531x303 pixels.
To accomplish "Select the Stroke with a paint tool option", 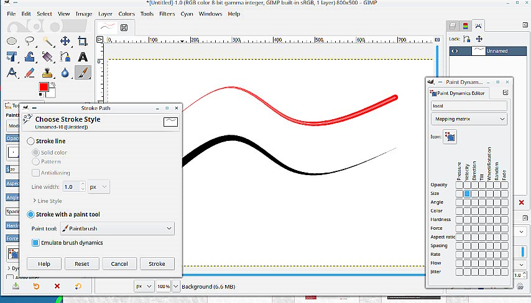I will [30, 214].
